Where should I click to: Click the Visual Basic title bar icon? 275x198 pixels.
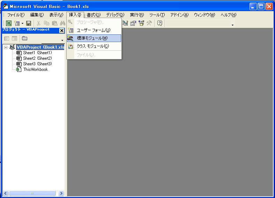pos(6,6)
